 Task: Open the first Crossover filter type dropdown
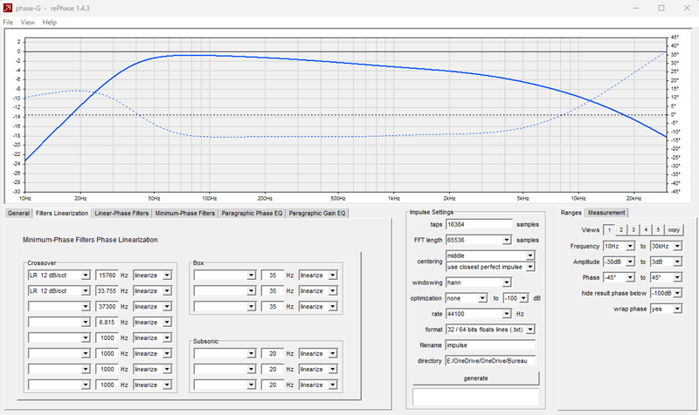(x=59, y=276)
